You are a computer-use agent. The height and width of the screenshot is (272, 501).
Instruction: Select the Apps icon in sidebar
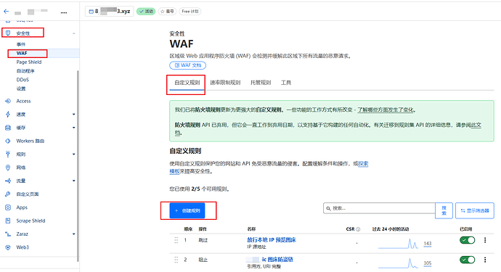pos(8,207)
